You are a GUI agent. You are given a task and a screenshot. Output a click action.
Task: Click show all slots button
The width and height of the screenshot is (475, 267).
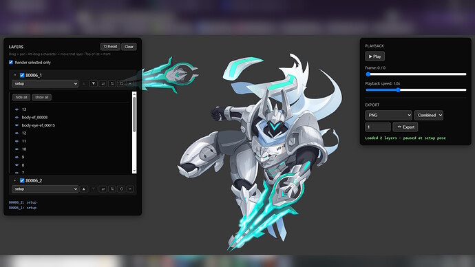tap(41, 97)
